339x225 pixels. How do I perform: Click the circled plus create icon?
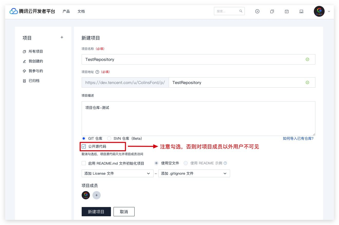[x=257, y=11]
